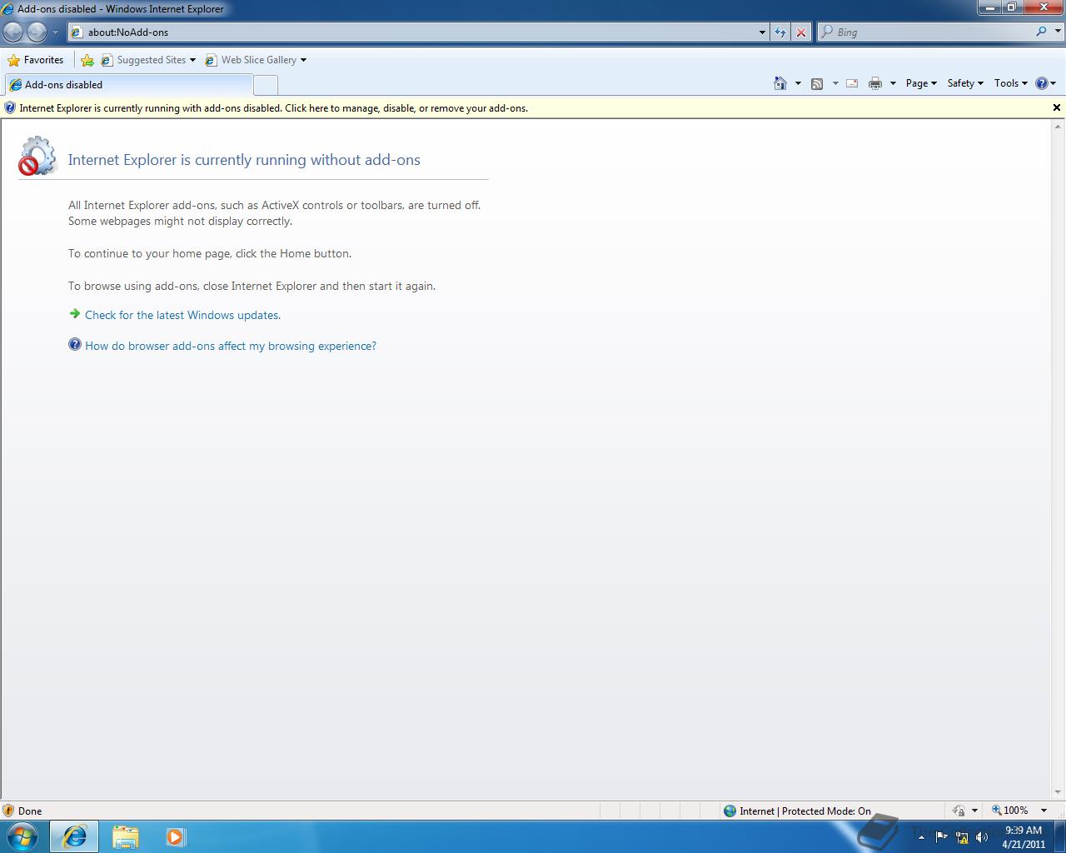Expand the Web Slice Gallery dropdown arrow
1066x853 pixels.
point(303,60)
